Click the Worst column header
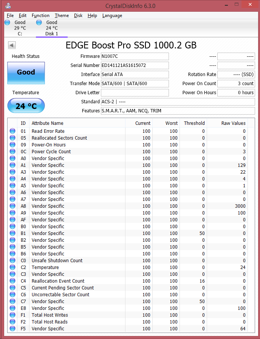 click(166, 123)
